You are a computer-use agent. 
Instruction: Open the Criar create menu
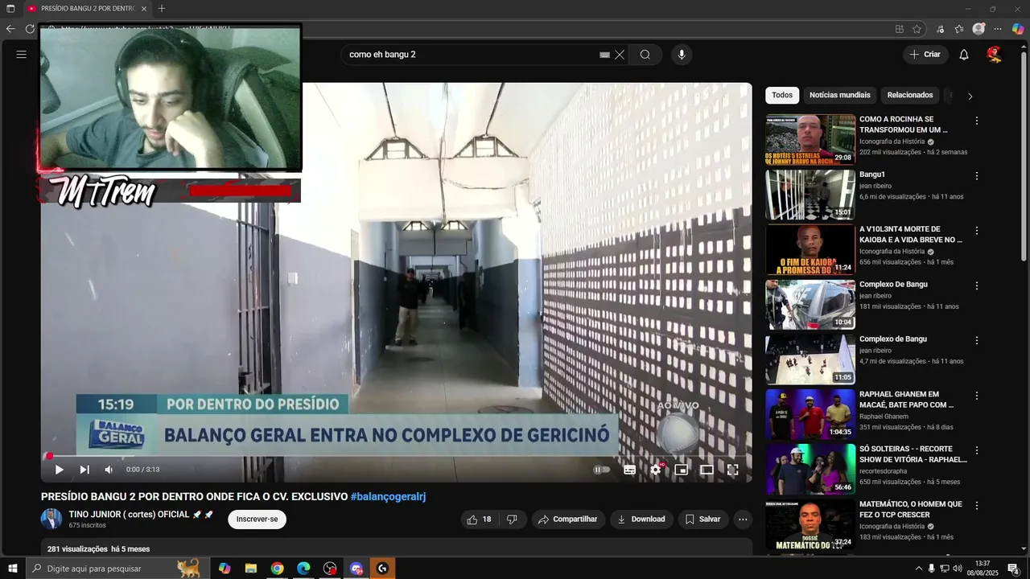pos(925,55)
